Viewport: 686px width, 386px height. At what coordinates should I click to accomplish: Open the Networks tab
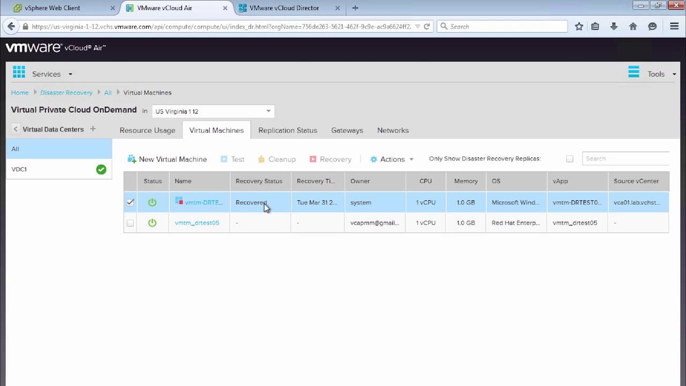[x=393, y=130]
